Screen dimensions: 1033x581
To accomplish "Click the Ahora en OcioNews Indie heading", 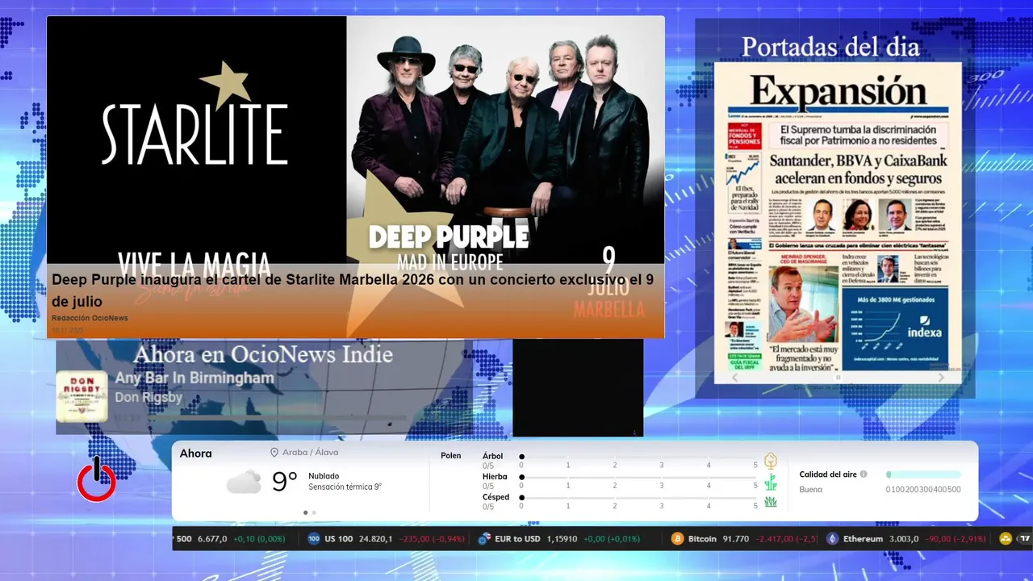I will click(x=263, y=354).
